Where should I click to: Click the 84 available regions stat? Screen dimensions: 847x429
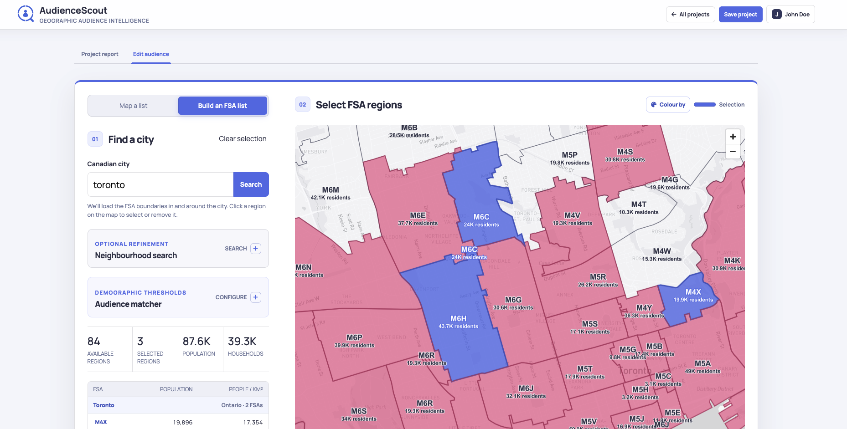[109, 350]
